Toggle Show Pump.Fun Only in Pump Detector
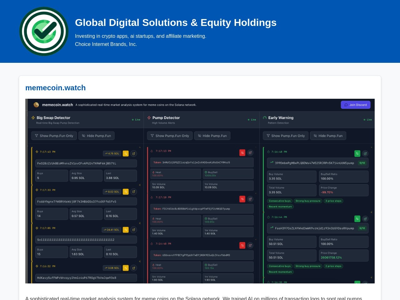 (x=170, y=136)
